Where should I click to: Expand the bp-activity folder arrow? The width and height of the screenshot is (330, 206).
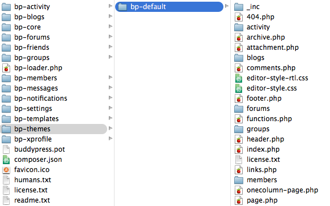[110, 6]
